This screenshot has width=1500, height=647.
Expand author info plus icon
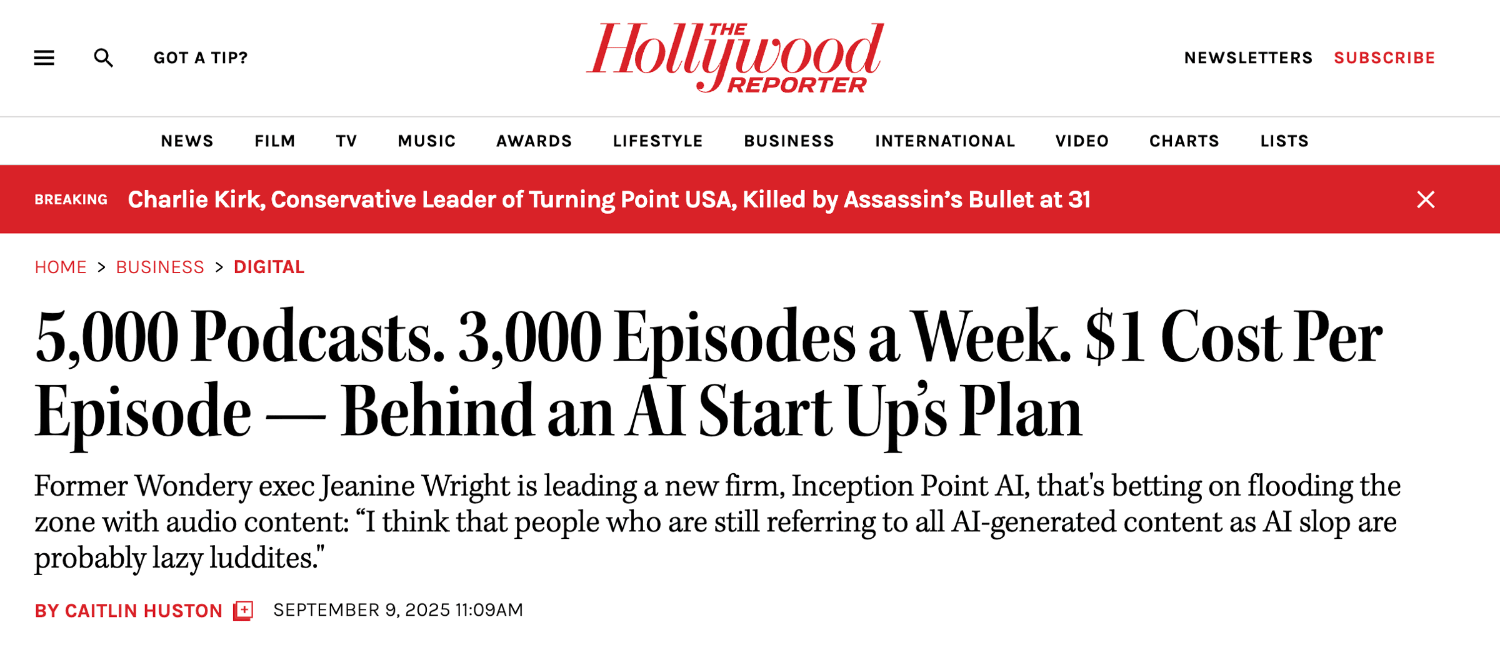(x=243, y=610)
